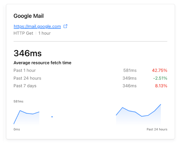This screenshot has height=145, width=181.
Task: Select the Past 24 hours row label
Action: click(x=27, y=78)
